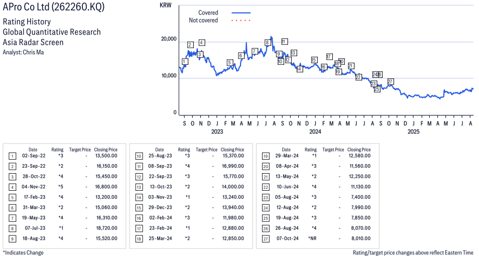The width and height of the screenshot is (479, 256).
Task: Click the 'Rating History' heading
Action: coord(27,22)
